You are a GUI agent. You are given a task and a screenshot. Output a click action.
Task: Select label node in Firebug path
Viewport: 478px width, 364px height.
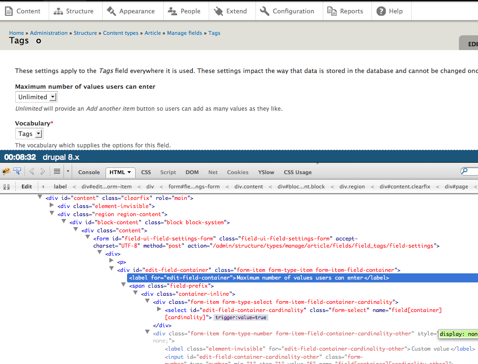pyautogui.click(x=60, y=187)
